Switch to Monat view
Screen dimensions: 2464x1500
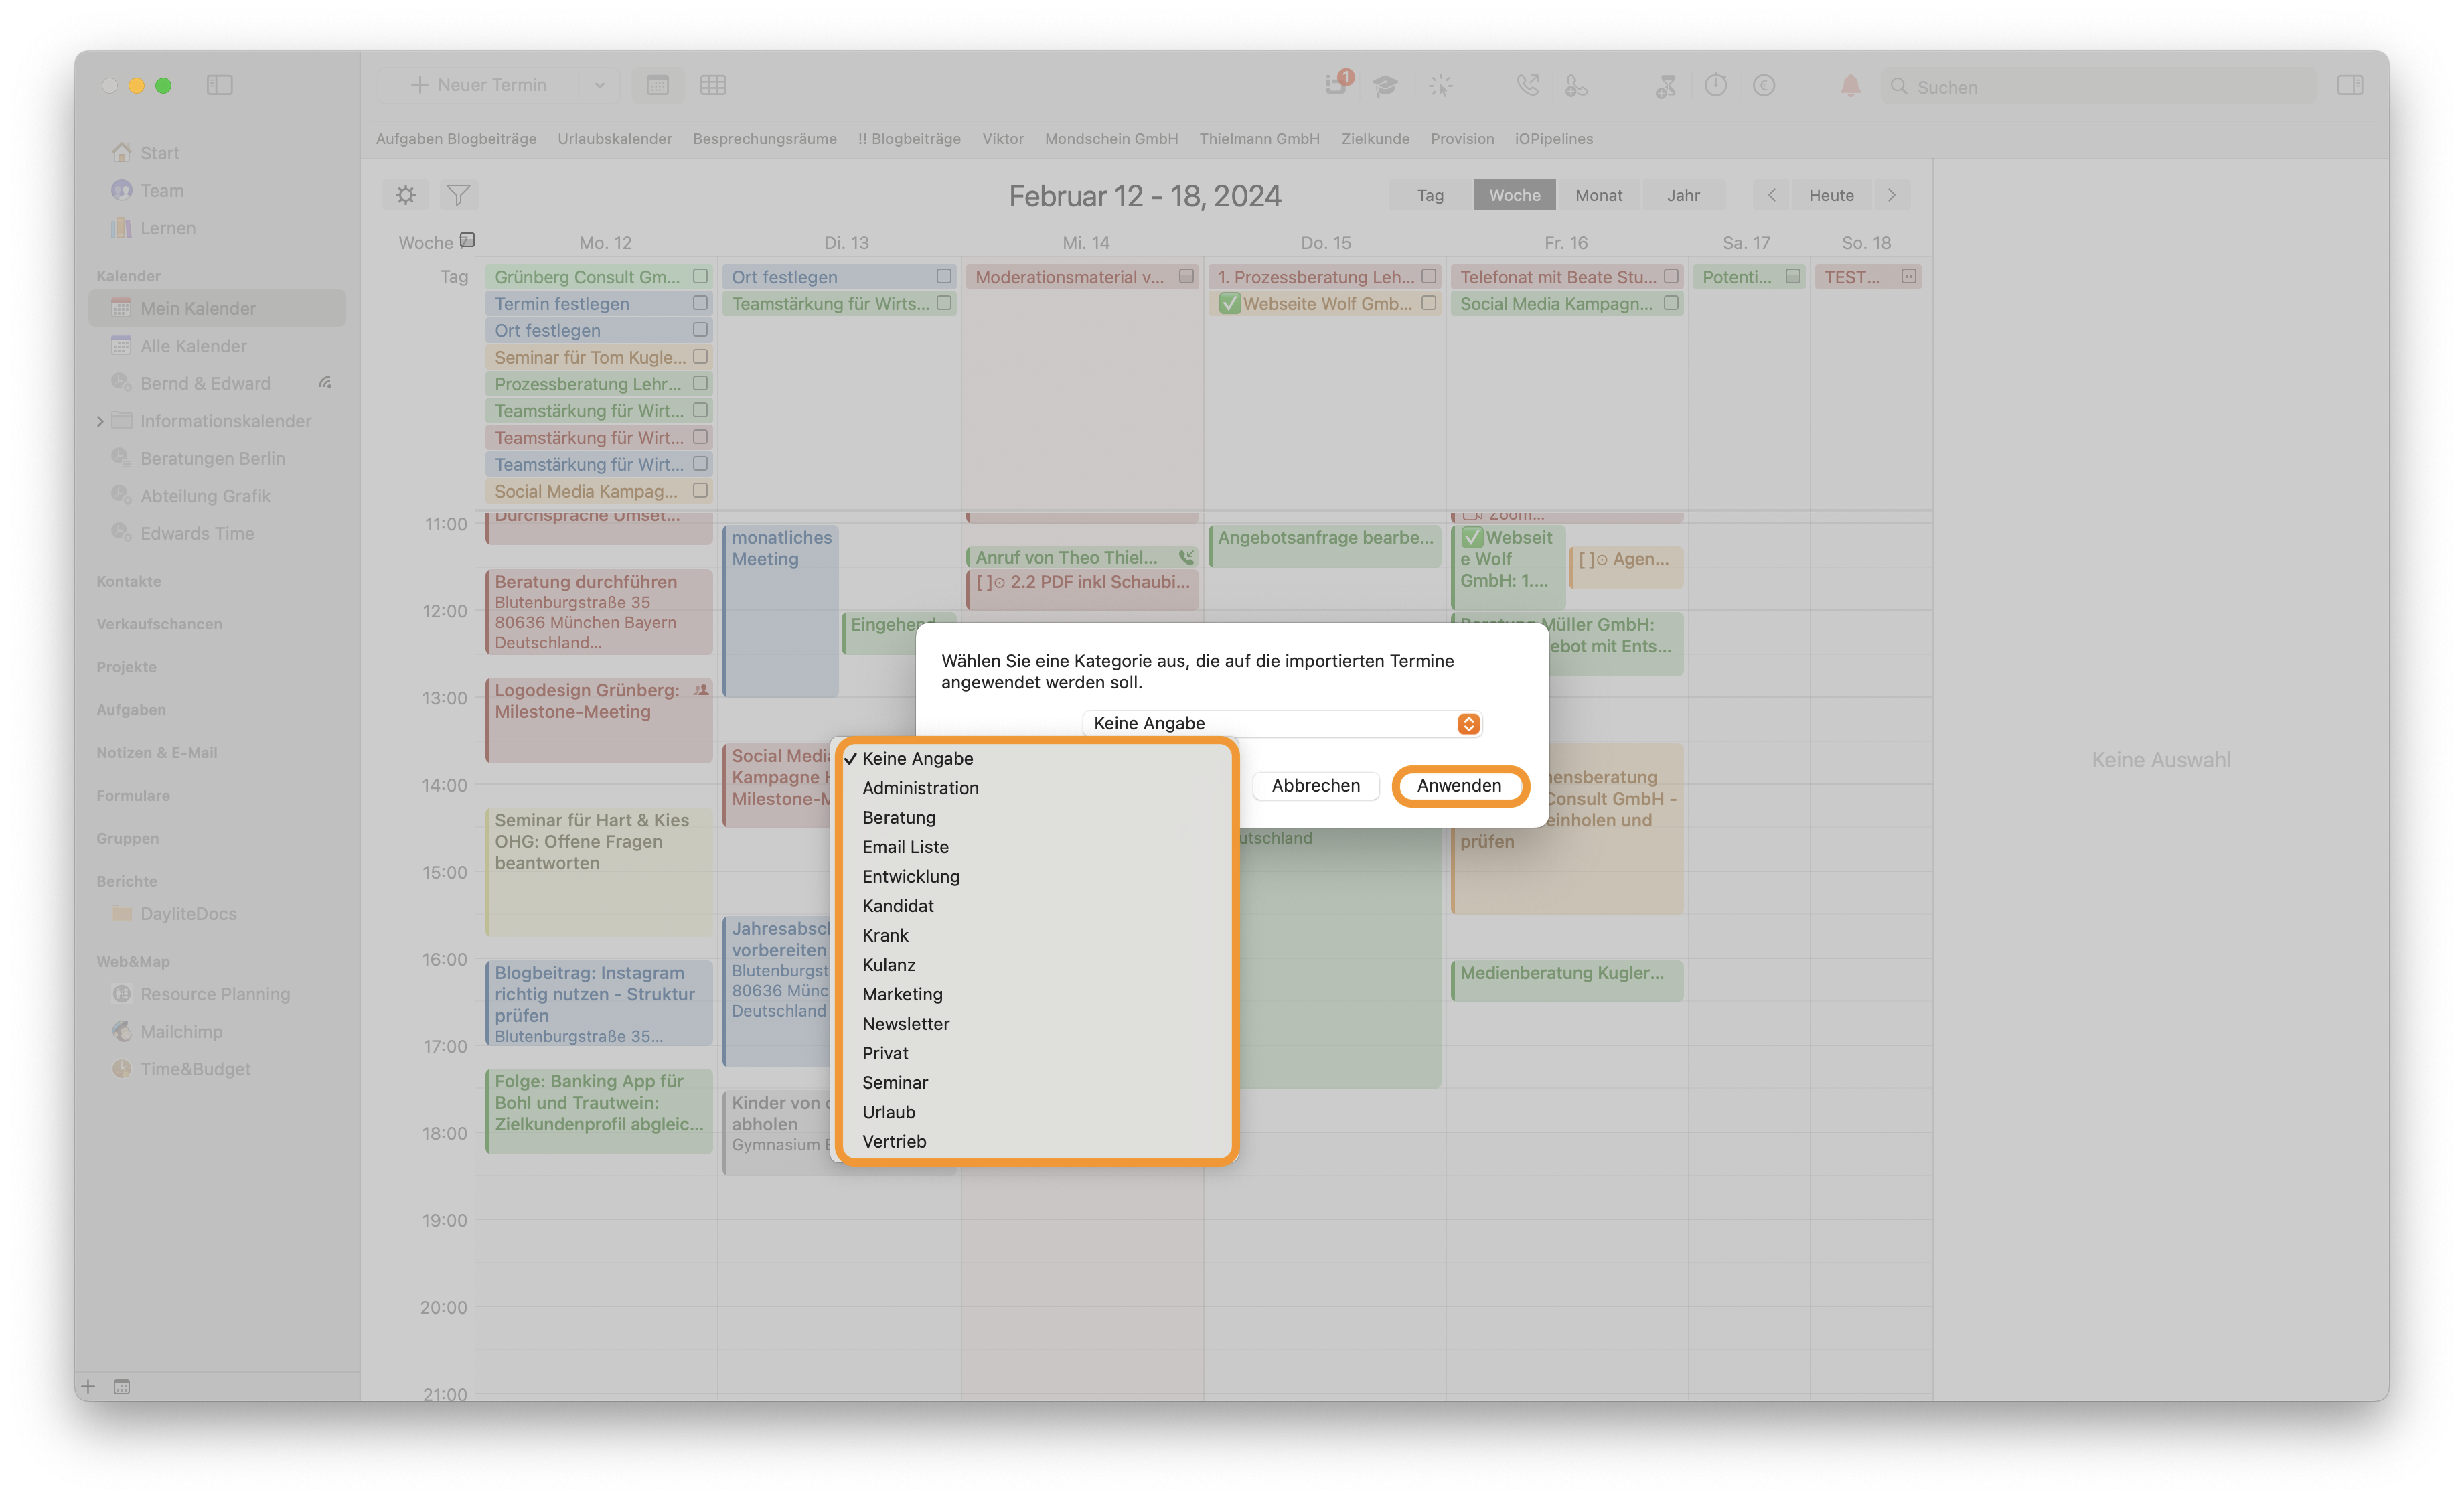coord(1598,195)
